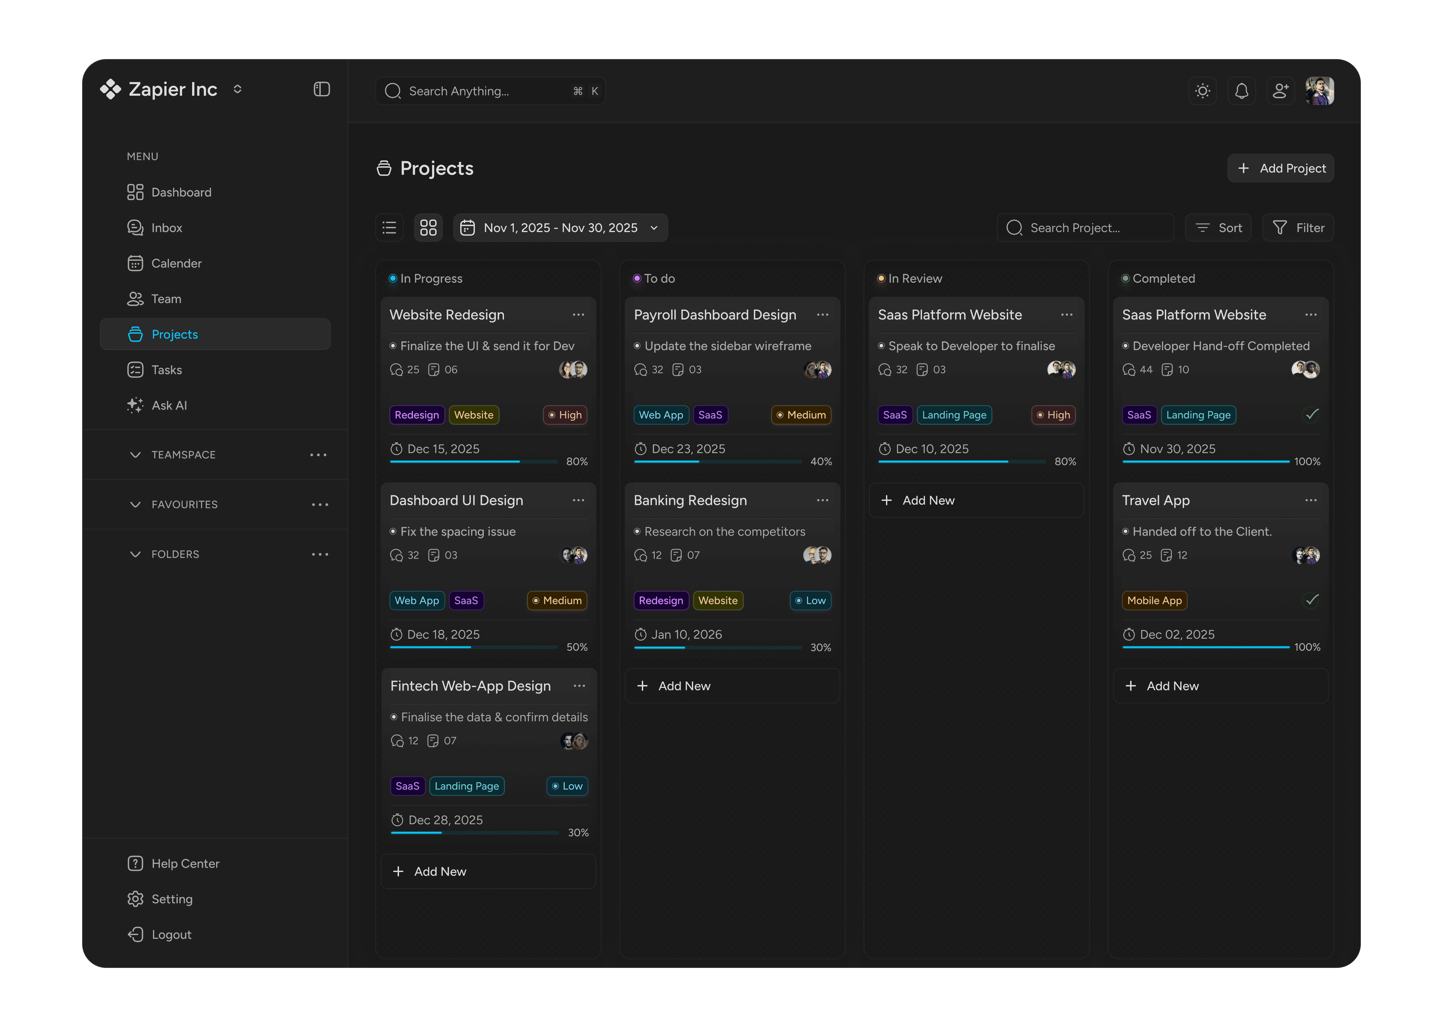Image resolution: width=1443 pixels, height=1026 pixels.
Task: Switch to grid view layout
Action: [x=428, y=227]
